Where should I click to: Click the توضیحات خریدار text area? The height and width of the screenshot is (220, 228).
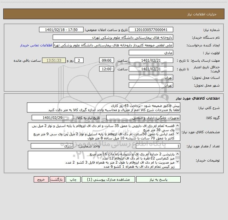[x=104, y=160]
